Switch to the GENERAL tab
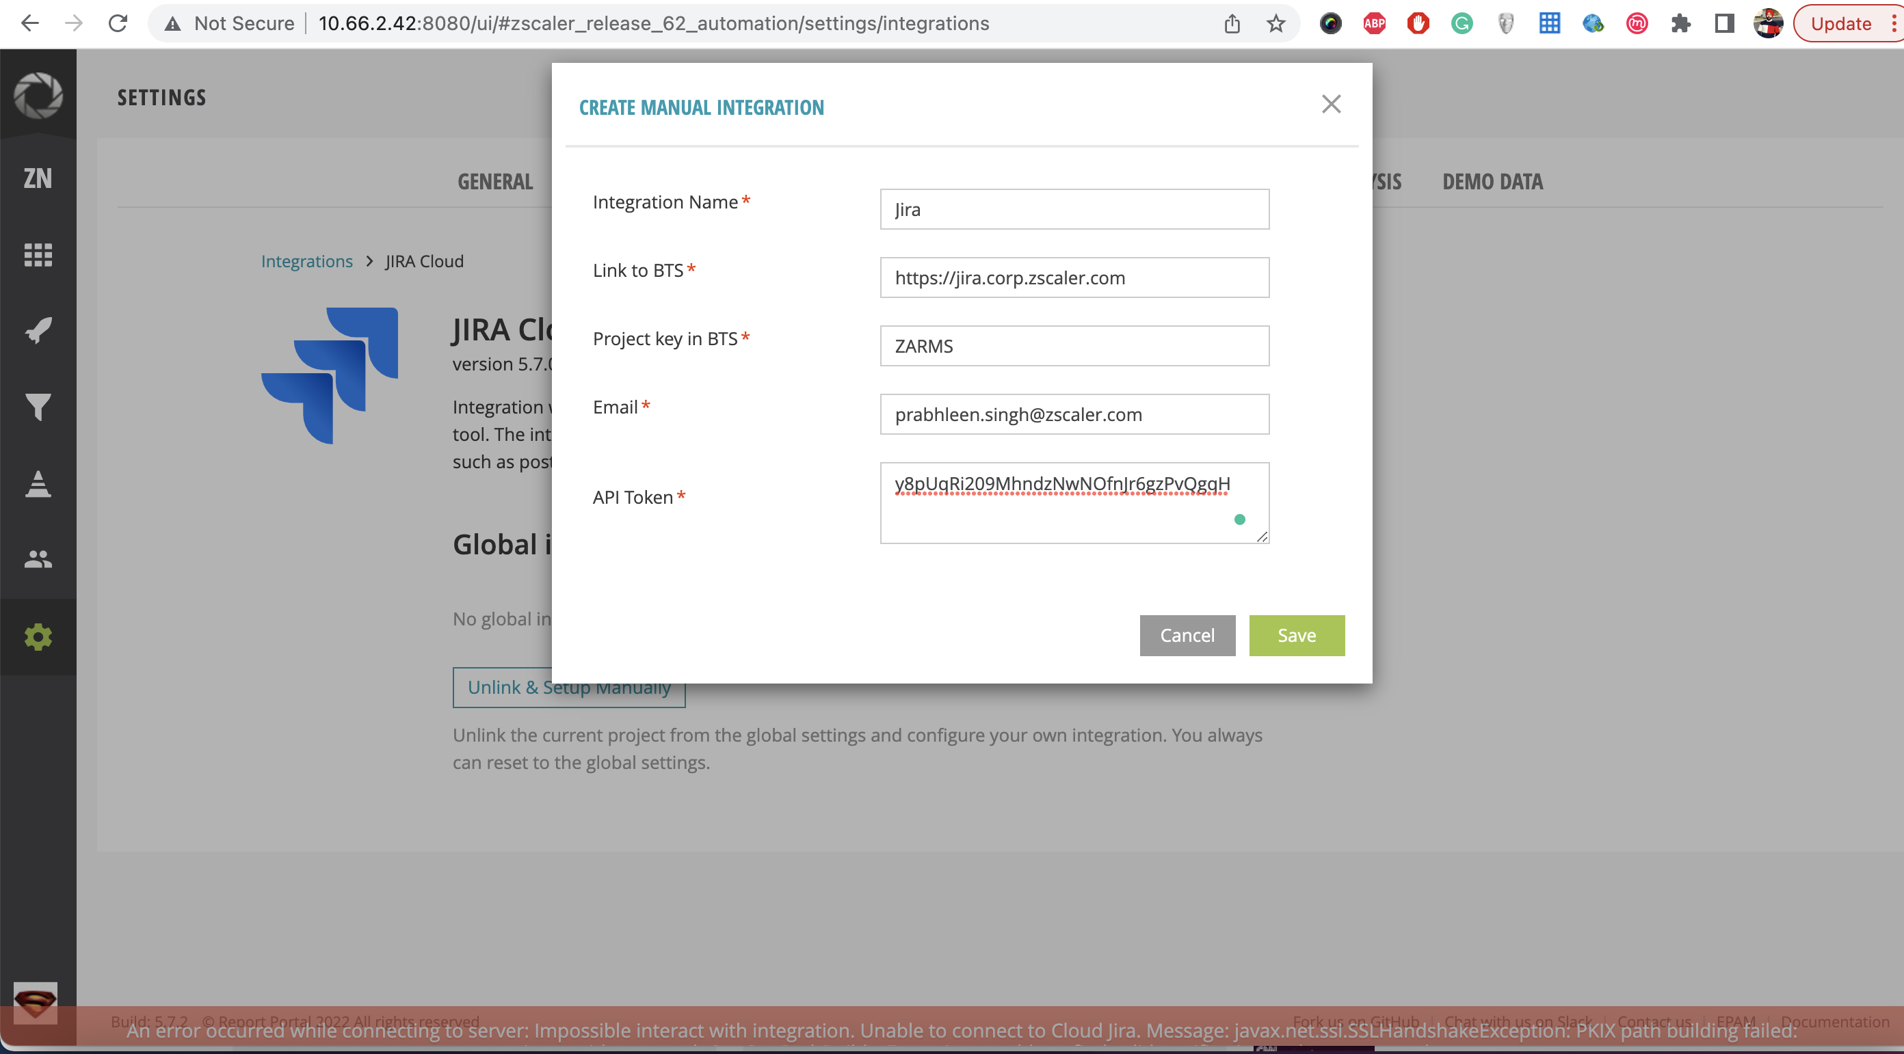Image resolution: width=1904 pixels, height=1054 pixels. coord(494,182)
